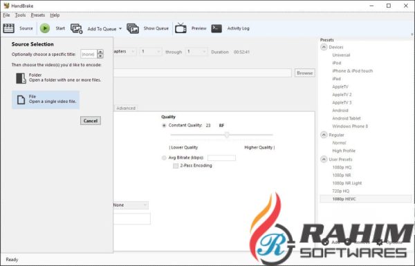This screenshot has height=266, width=415.
Task: Click the Add To Queue icon
Action: pyautogui.click(x=77, y=28)
